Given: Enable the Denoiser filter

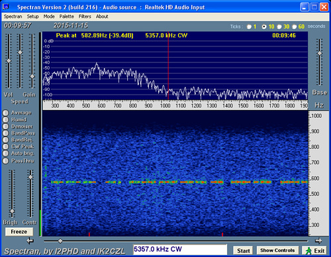Looking at the screenshot, I should 5,127.
